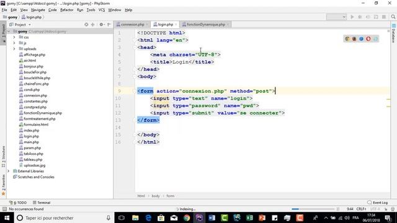Click Windows search box in taskbar

click(63, 217)
